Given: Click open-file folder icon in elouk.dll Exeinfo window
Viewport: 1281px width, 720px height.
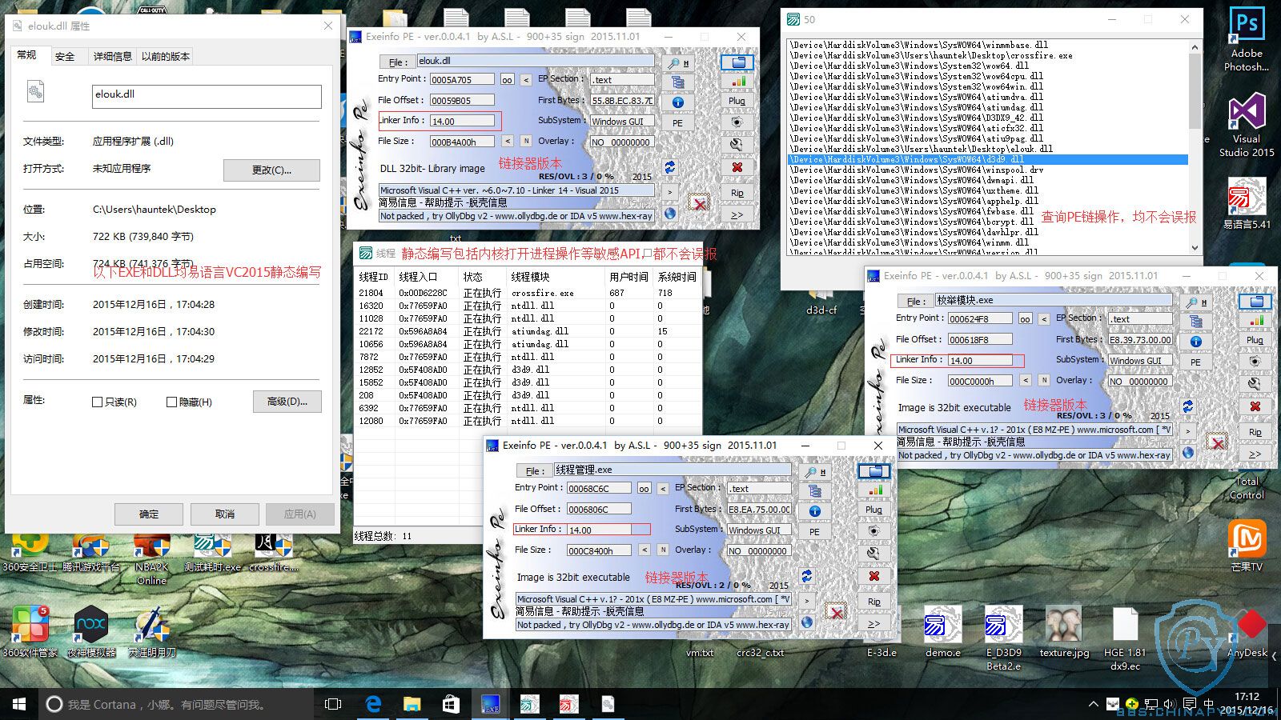Looking at the screenshot, I should tap(737, 62).
